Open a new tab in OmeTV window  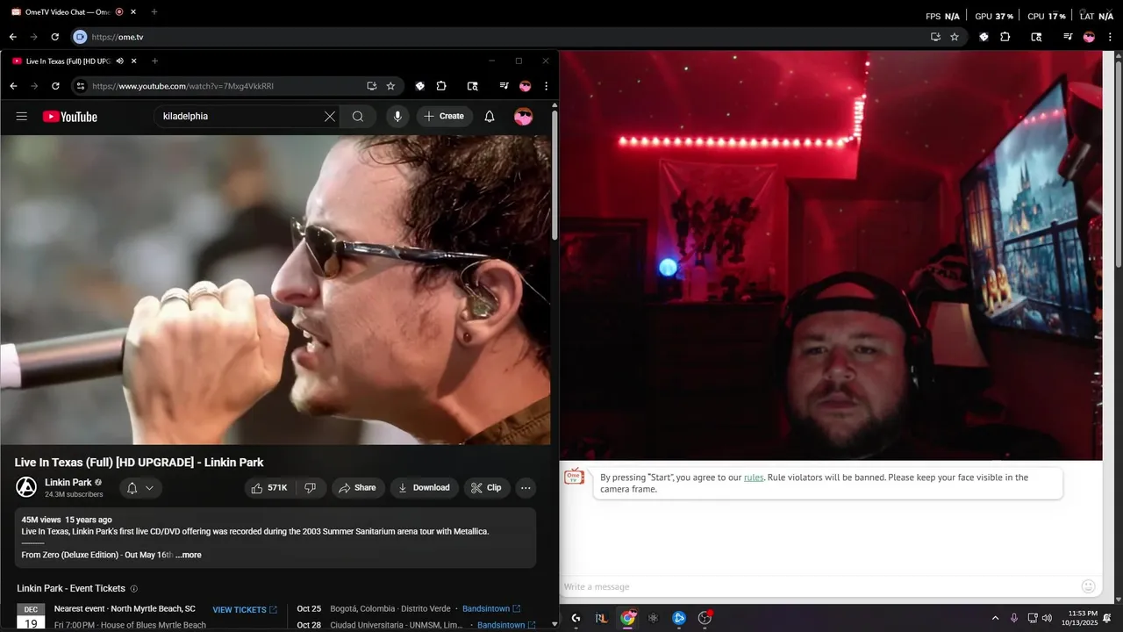154,11
